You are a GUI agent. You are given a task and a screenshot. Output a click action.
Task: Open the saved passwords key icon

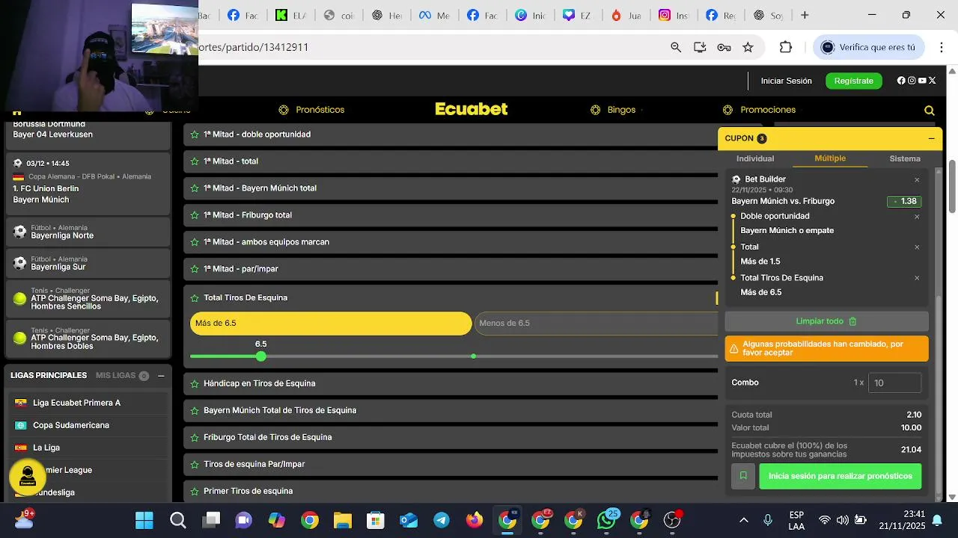click(x=724, y=47)
